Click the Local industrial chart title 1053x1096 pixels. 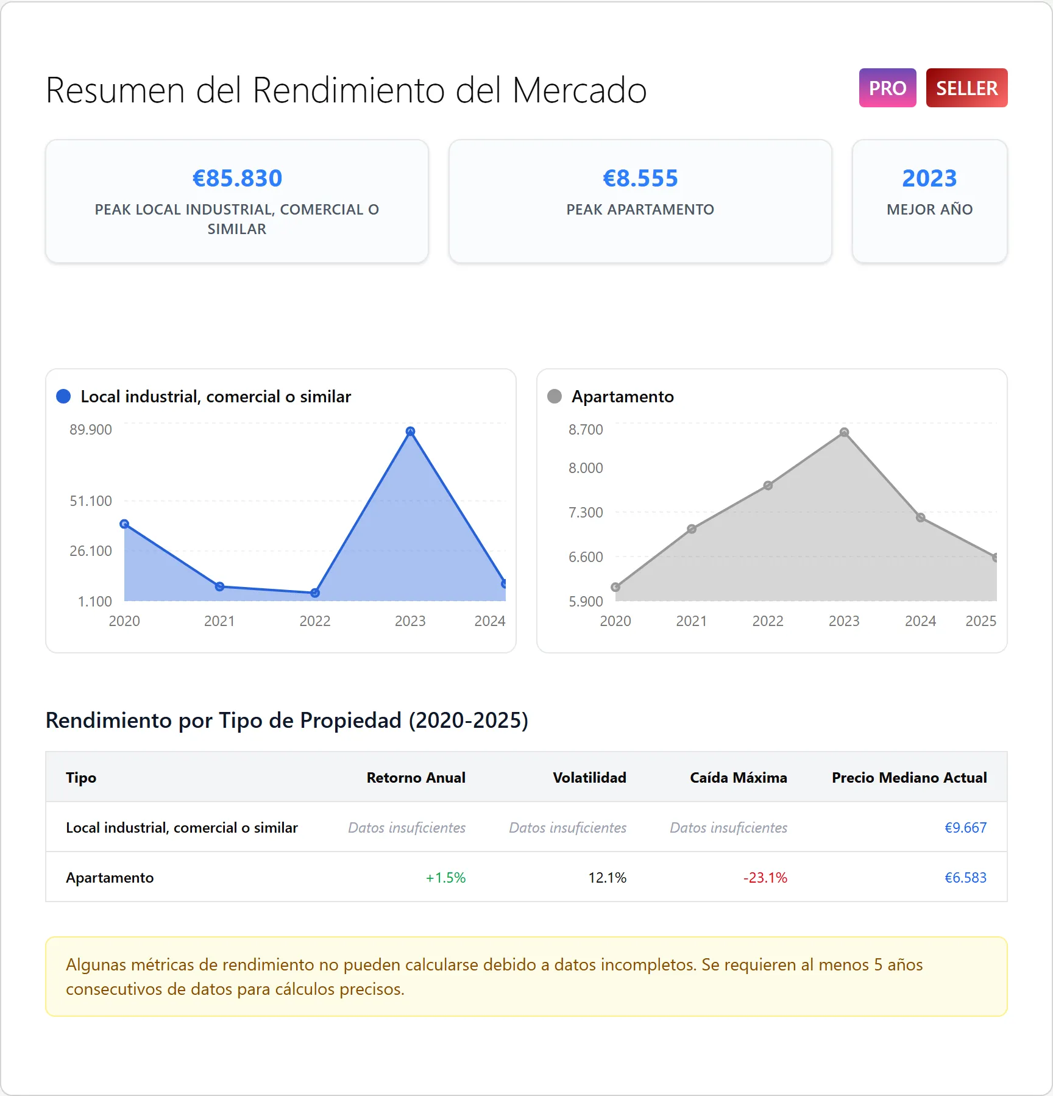pos(216,397)
